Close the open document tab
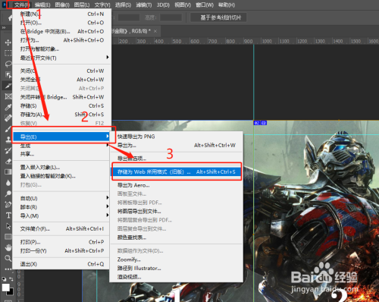This screenshot has height=302, width=379. (155, 31)
